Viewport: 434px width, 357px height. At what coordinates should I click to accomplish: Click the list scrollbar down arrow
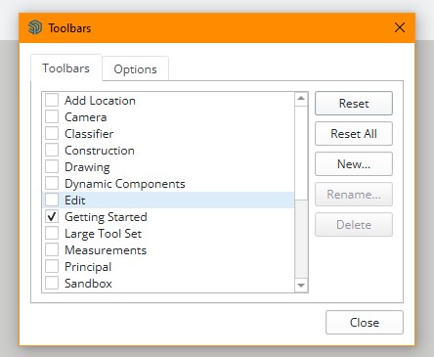click(301, 286)
